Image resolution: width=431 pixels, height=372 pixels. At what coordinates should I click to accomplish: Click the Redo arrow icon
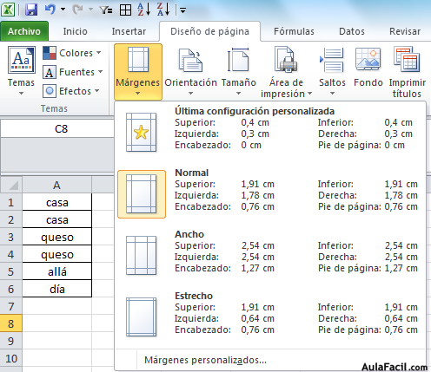pyautogui.click(x=77, y=10)
